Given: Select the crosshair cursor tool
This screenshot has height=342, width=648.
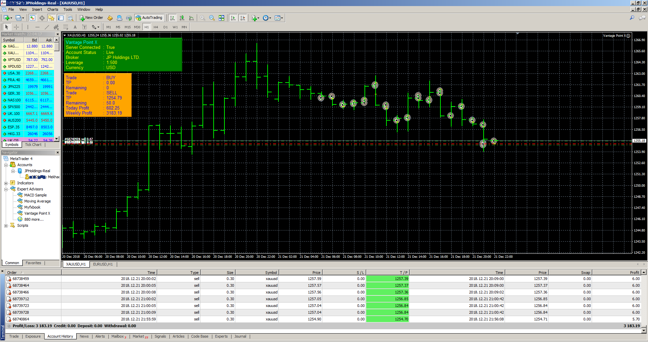Looking at the screenshot, I should 16,27.
